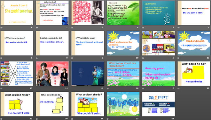Viewport: 211px width, 120px height.
Task: Select the slide titled 'What couldn't she do?' answering 'see or hear'
Action: click(x=52, y=43)
